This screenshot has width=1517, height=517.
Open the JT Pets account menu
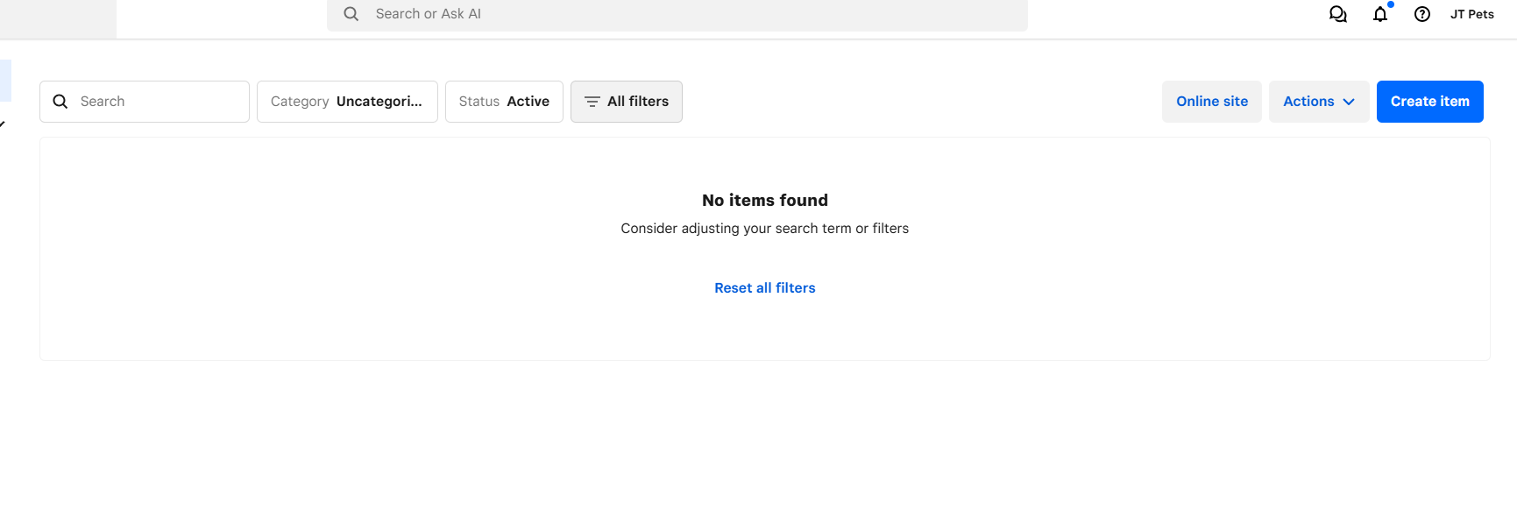point(1471,14)
